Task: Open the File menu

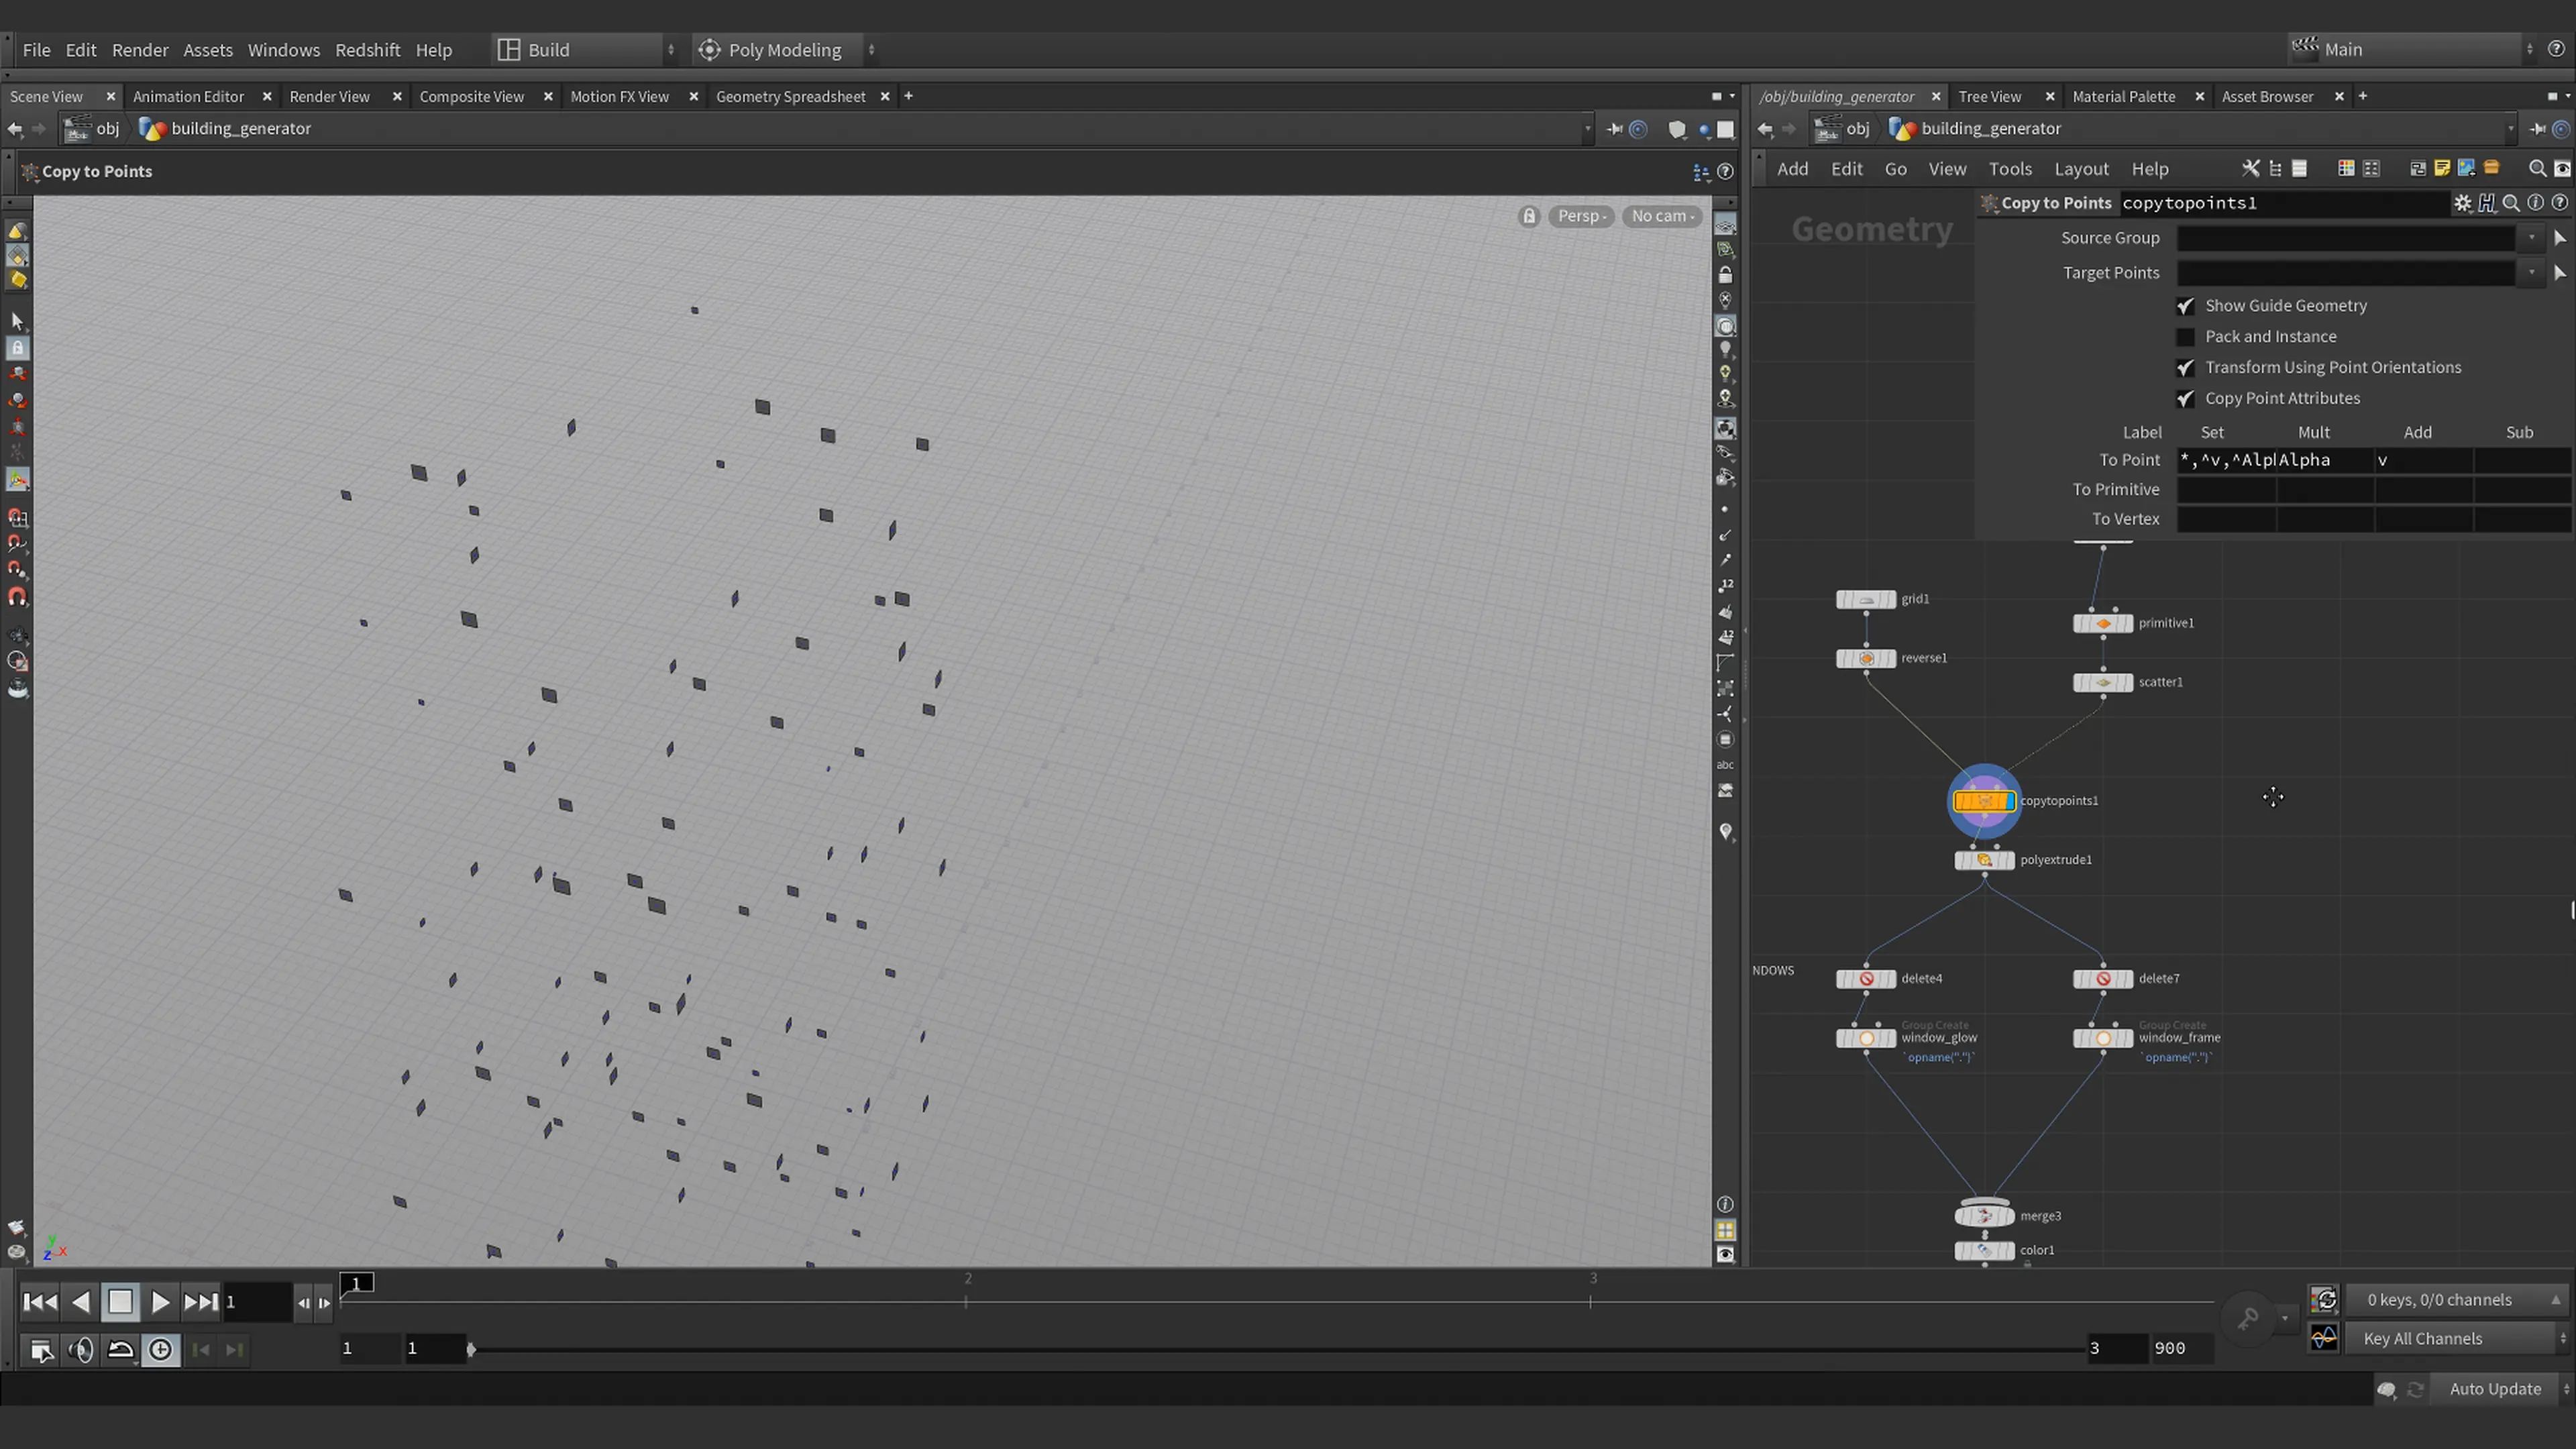Action: (37, 50)
